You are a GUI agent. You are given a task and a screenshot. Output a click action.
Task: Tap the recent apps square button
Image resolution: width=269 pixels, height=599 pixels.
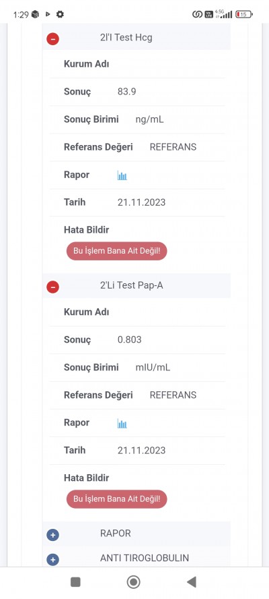click(x=75, y=582)
